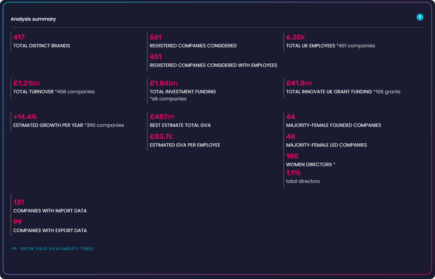Select the £1.84bn investment funding value

point(164,83)
